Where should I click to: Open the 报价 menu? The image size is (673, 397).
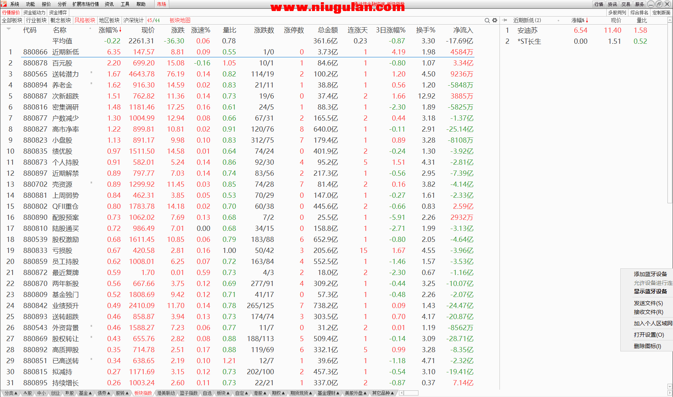46,4
